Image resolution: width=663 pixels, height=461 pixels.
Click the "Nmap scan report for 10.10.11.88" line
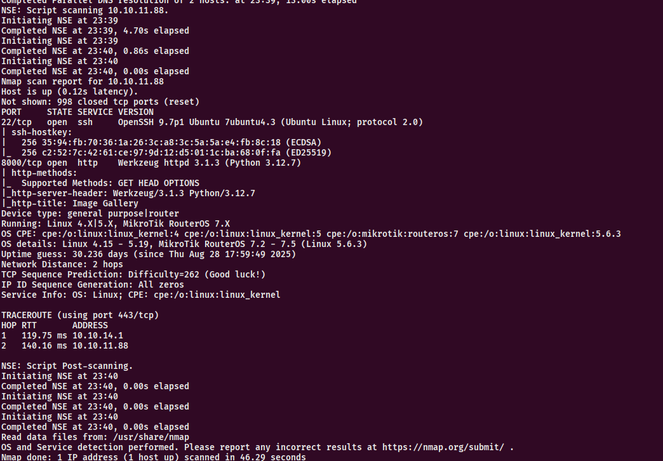coord(83,81)
